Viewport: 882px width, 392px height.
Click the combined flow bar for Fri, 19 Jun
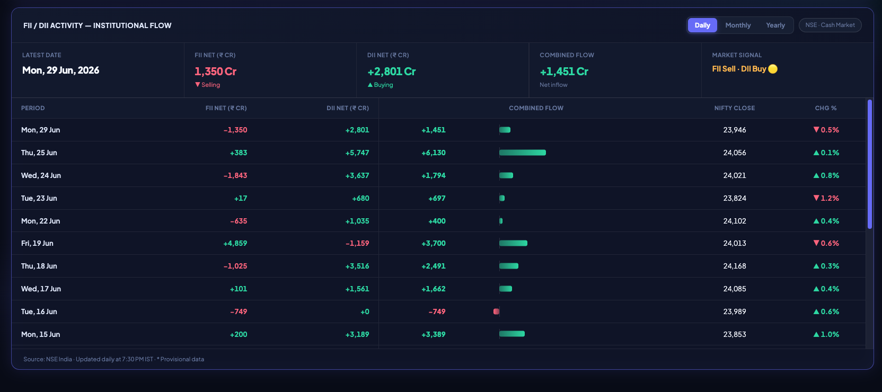click(x=513, y=243)
